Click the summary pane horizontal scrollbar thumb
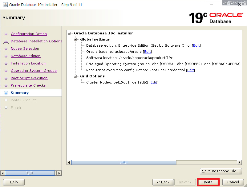 [x=124, y=162]
